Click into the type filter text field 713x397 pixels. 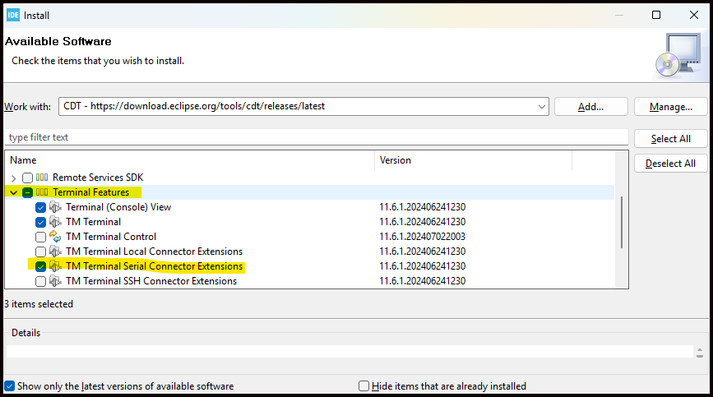tap(316, 137)
